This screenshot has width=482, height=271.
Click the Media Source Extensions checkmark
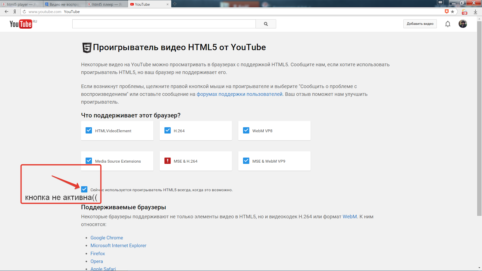pyautogui.click(x=89, y=161)
